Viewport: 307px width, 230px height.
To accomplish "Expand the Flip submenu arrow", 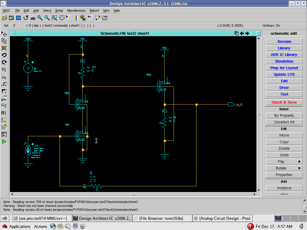I will tap(300, 162).
